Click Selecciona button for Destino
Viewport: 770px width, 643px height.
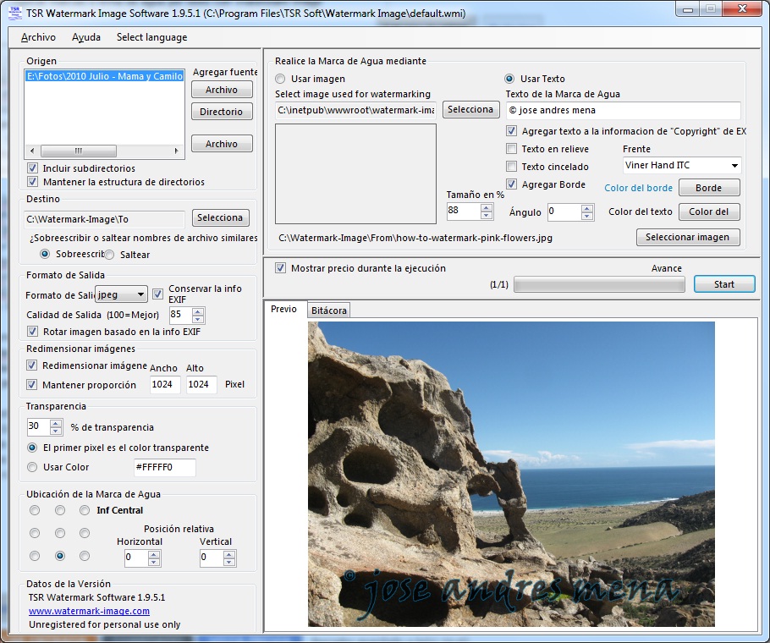(x=220, y=217)
